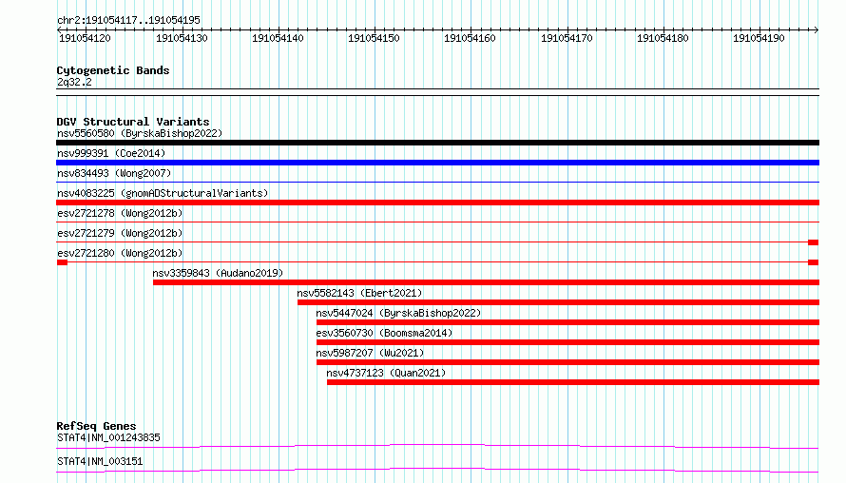The image size is (846, 483).
Task: Select the RefSeq Genes track title
Action: click(x=96, y=426)
